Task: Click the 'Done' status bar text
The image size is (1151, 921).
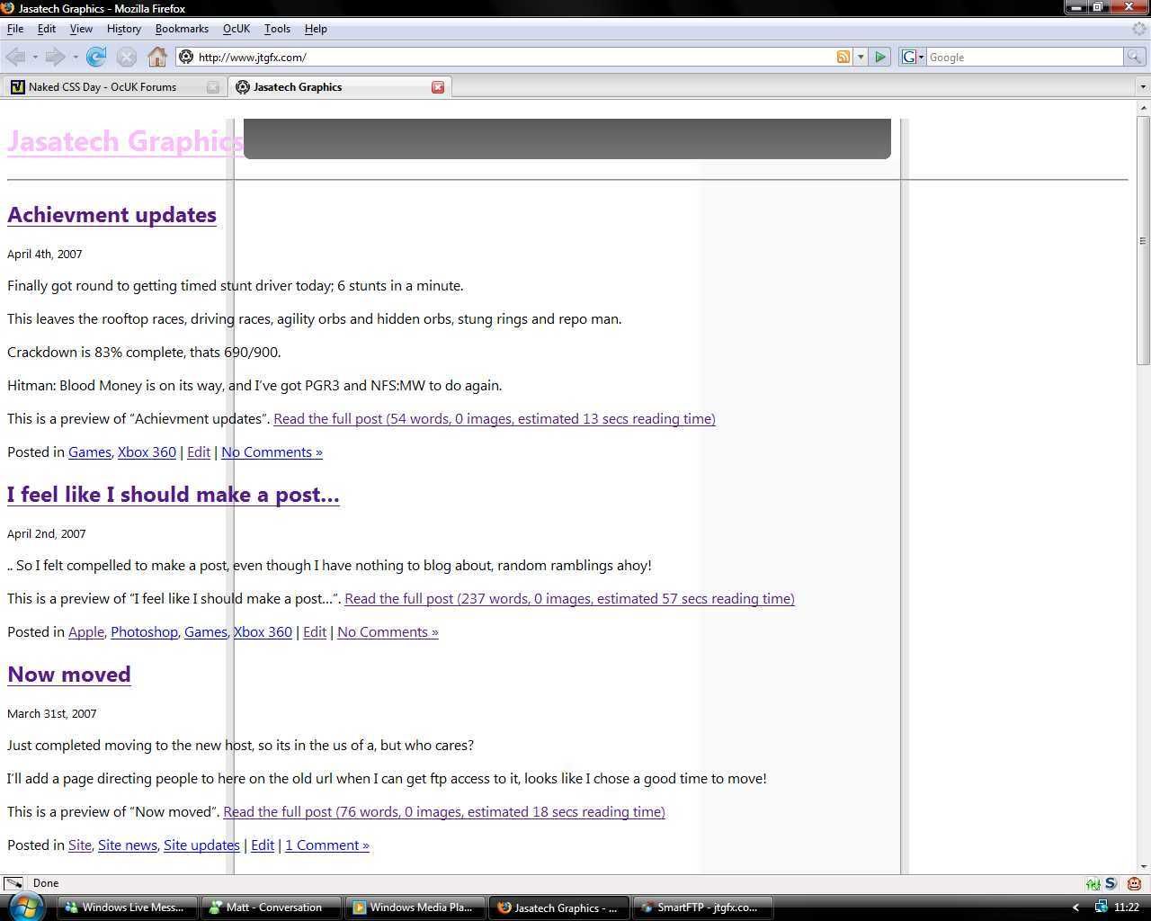Action: coord(46,883)
